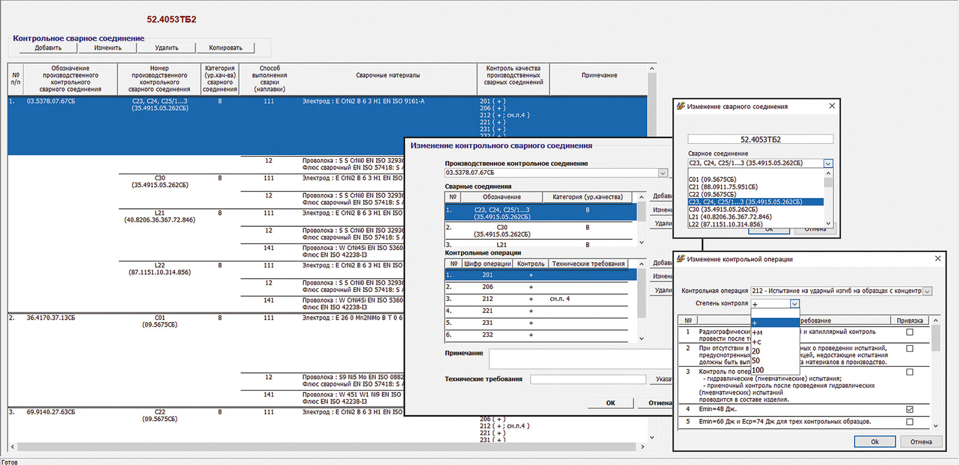Uncheck the Привязка checkbox for 'Emin=48 Дж.'

point(910,409)
